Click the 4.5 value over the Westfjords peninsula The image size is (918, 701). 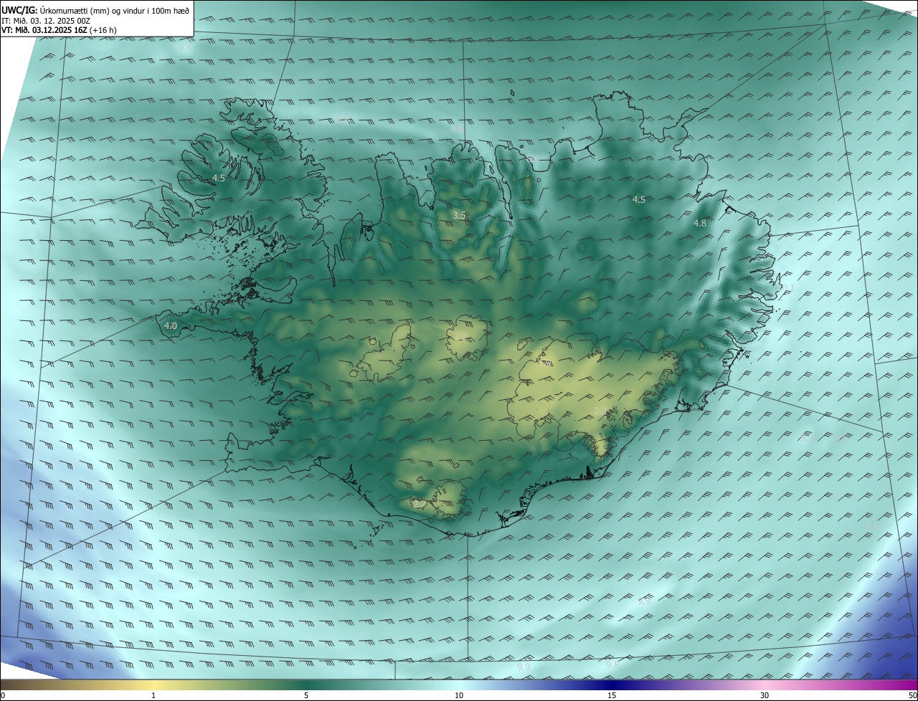pyautogui.click(x=218, y=178)
